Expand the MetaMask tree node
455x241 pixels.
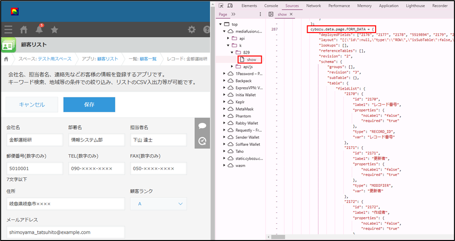pyautogui.click(x=224, y=109)
